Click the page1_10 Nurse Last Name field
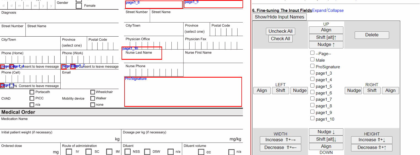420x155 pixels. 142,53
